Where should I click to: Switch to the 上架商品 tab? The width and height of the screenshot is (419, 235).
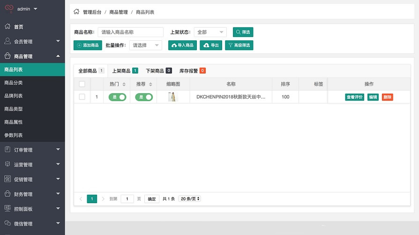point(125,71)
